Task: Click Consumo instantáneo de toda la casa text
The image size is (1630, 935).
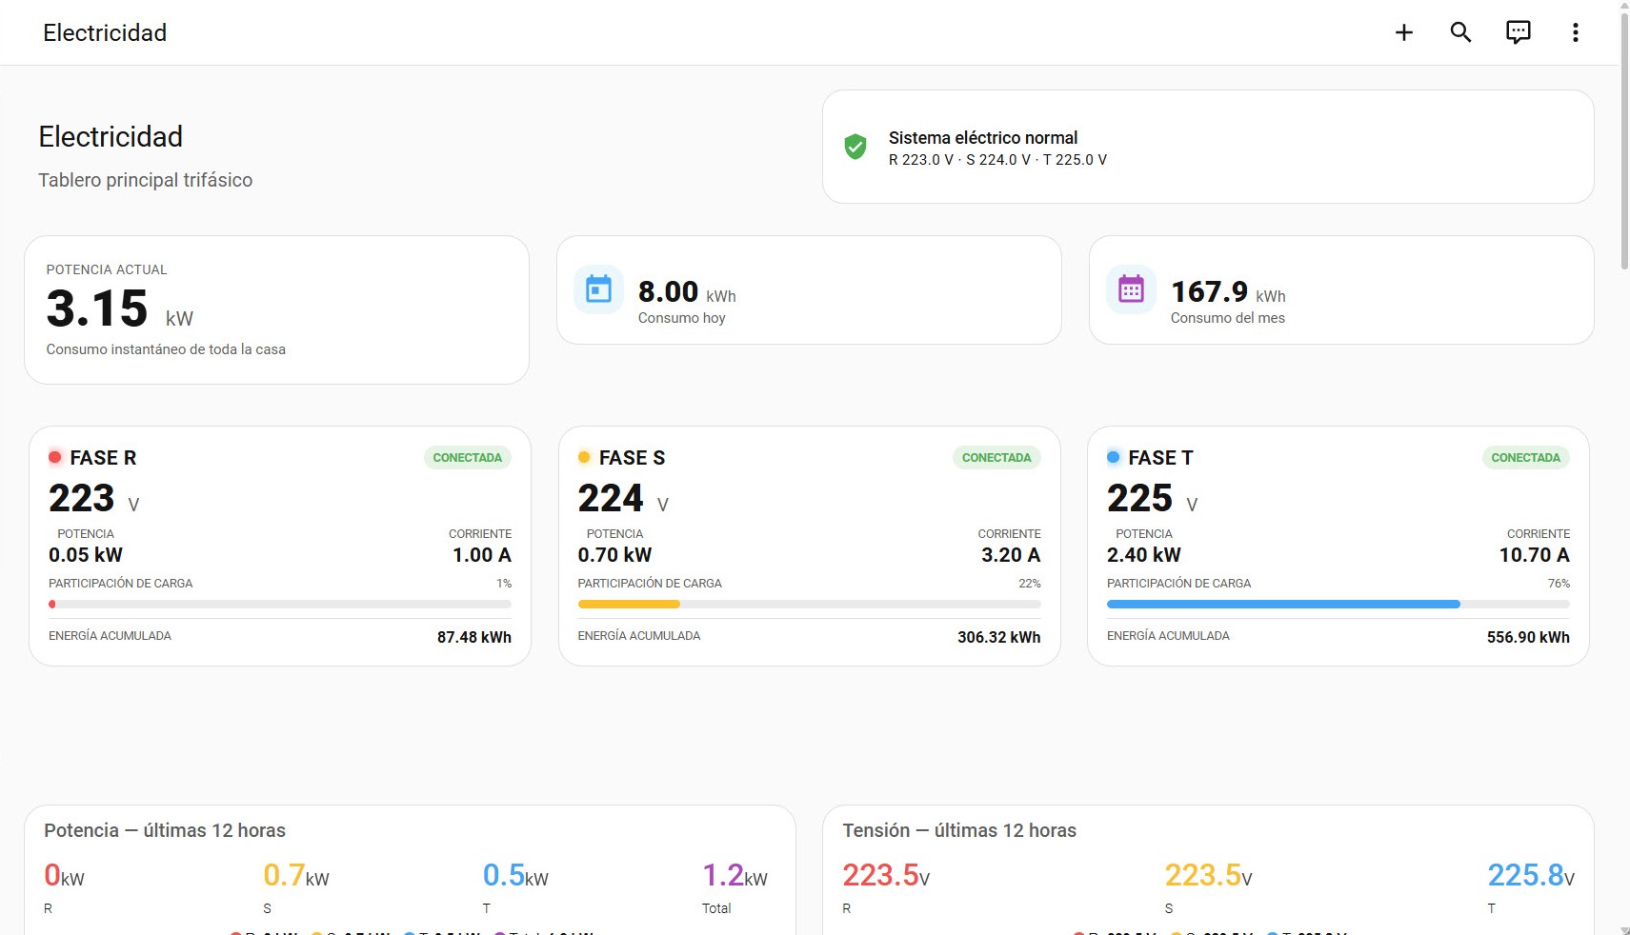Action: [166, 349]
